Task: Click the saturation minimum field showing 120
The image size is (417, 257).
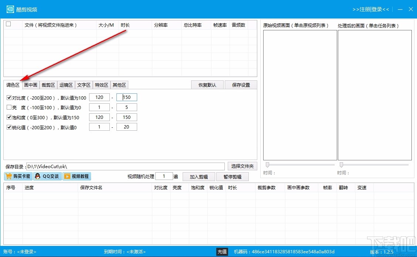Action: [99, 117]
